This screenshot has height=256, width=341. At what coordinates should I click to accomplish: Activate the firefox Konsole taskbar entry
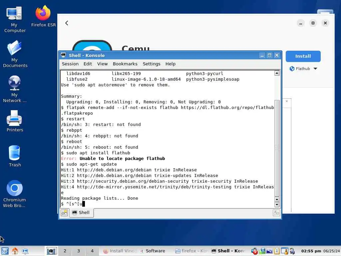192,251
